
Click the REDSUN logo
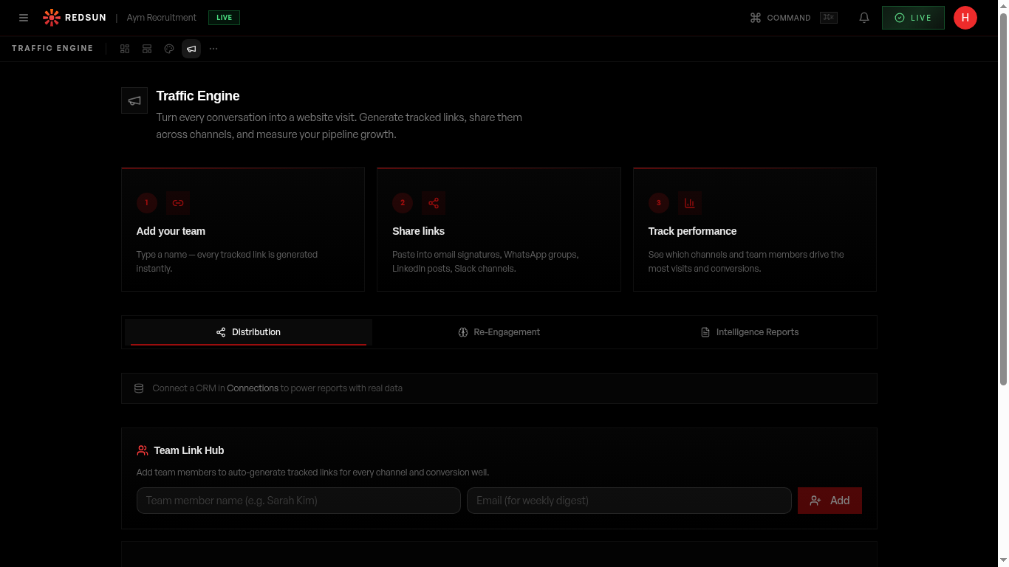(74, 17)
